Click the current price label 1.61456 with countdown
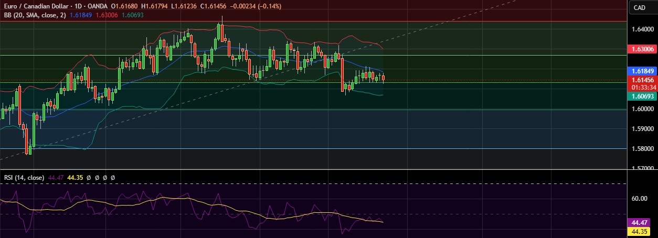The image size is (658, 238). coord(642,84)
